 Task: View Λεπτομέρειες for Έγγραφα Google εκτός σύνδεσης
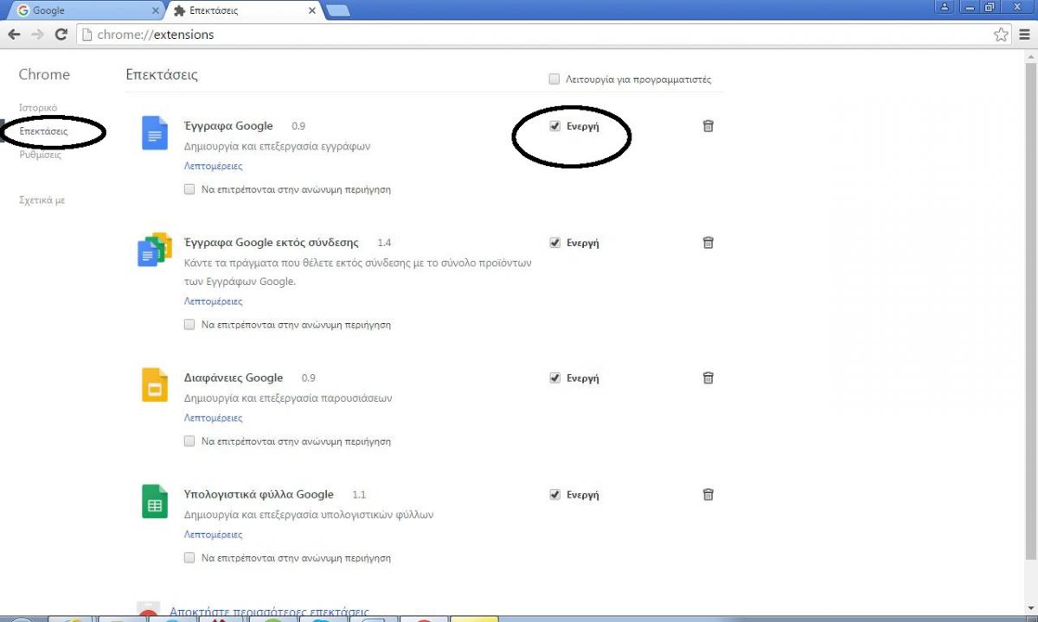coord(213,301)
